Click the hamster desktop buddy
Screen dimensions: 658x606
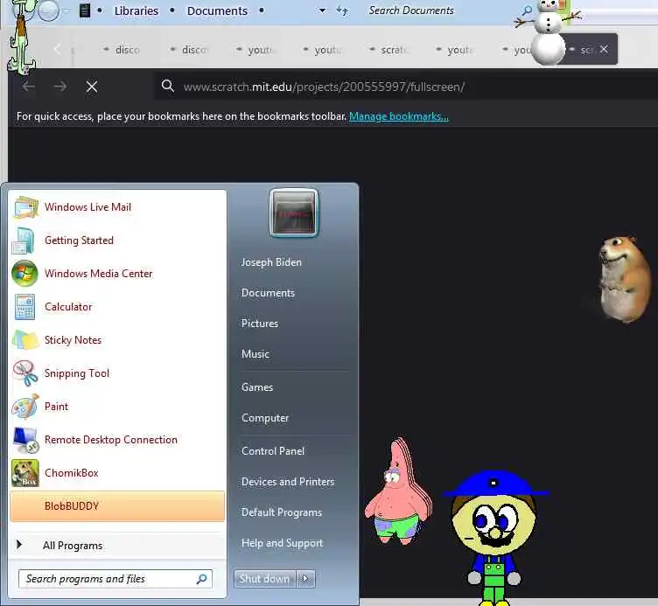pyautogui.click(x=625, y=279)
